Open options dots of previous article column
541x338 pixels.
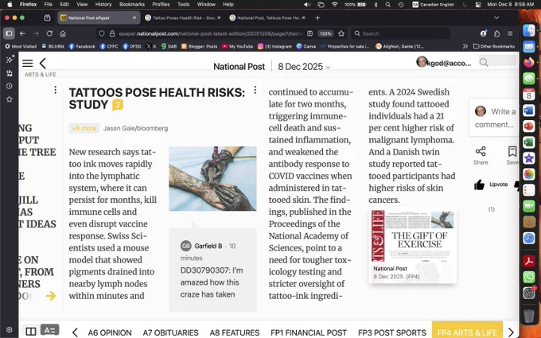(55, 90)
